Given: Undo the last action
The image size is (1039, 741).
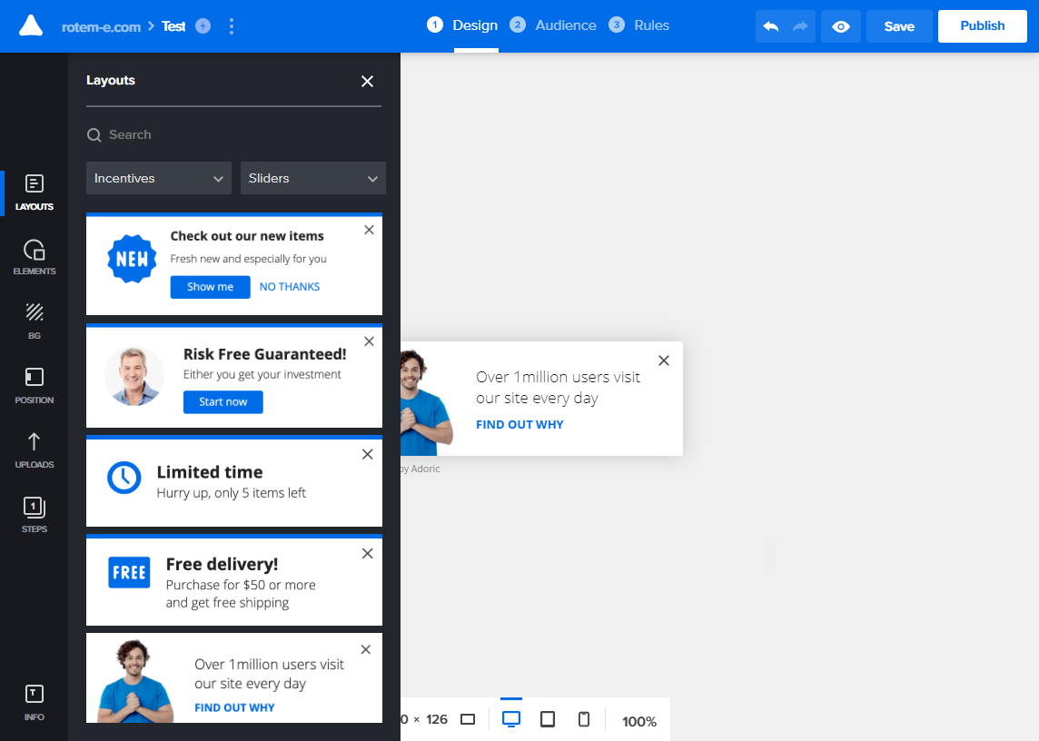Looking at the screenshot, I should pyautogui.click(x=771, y=26).
